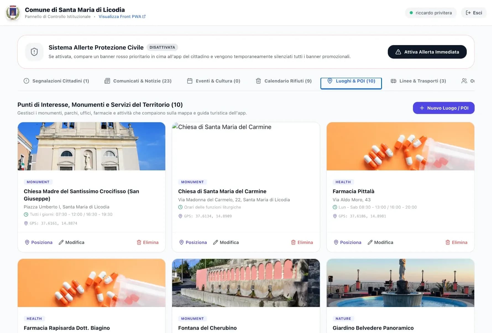Click the trash icon on Farmacia Pittalà card
The image size is (492, 333).
pos(448,242)
